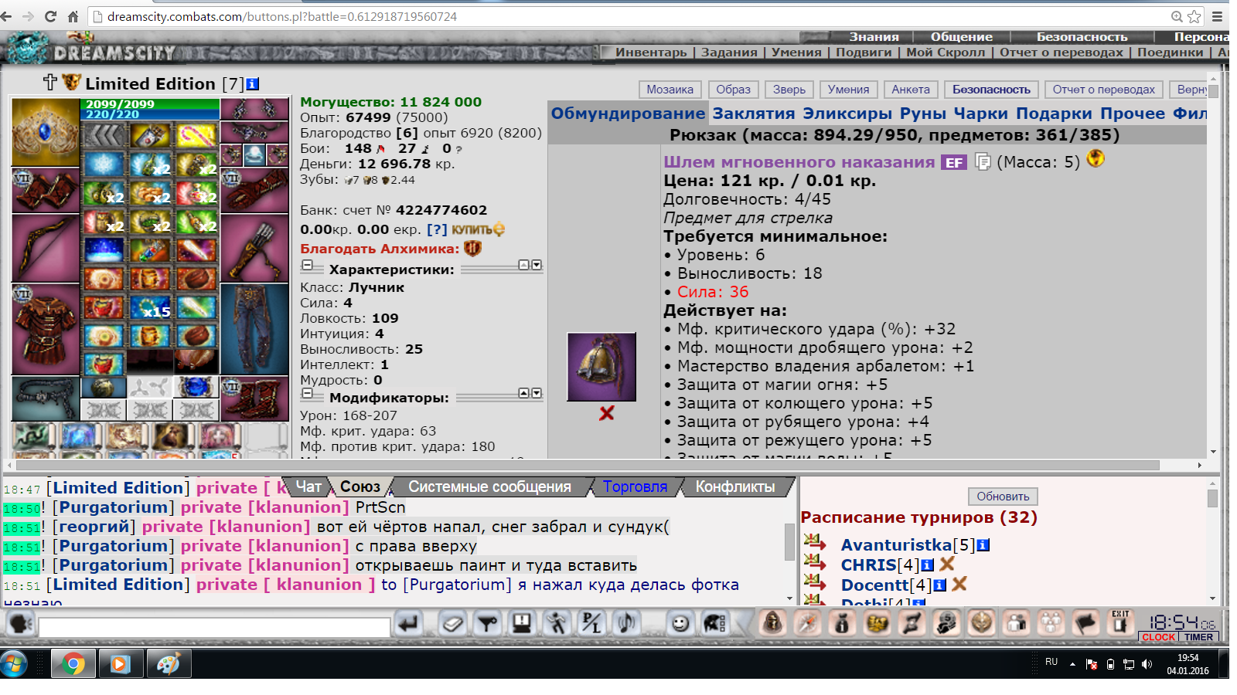Click the horizontal scrollbar below the inventory
The height and width of the screenshot is (695, 1237).
click(x=588, y=465)
